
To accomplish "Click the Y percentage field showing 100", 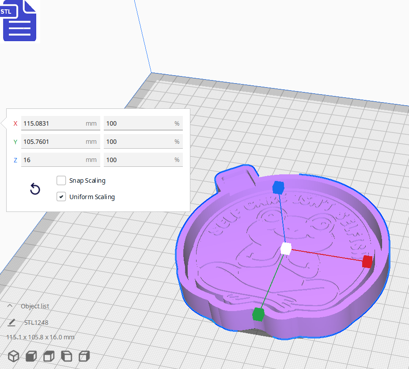I will 143,141.
